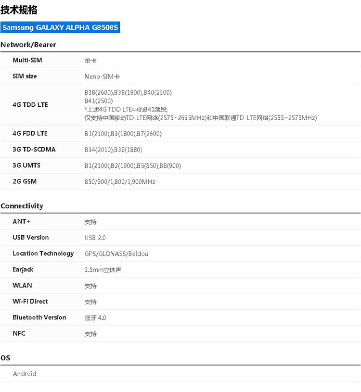
Task: Click the USB Version label
Action: 30,237
